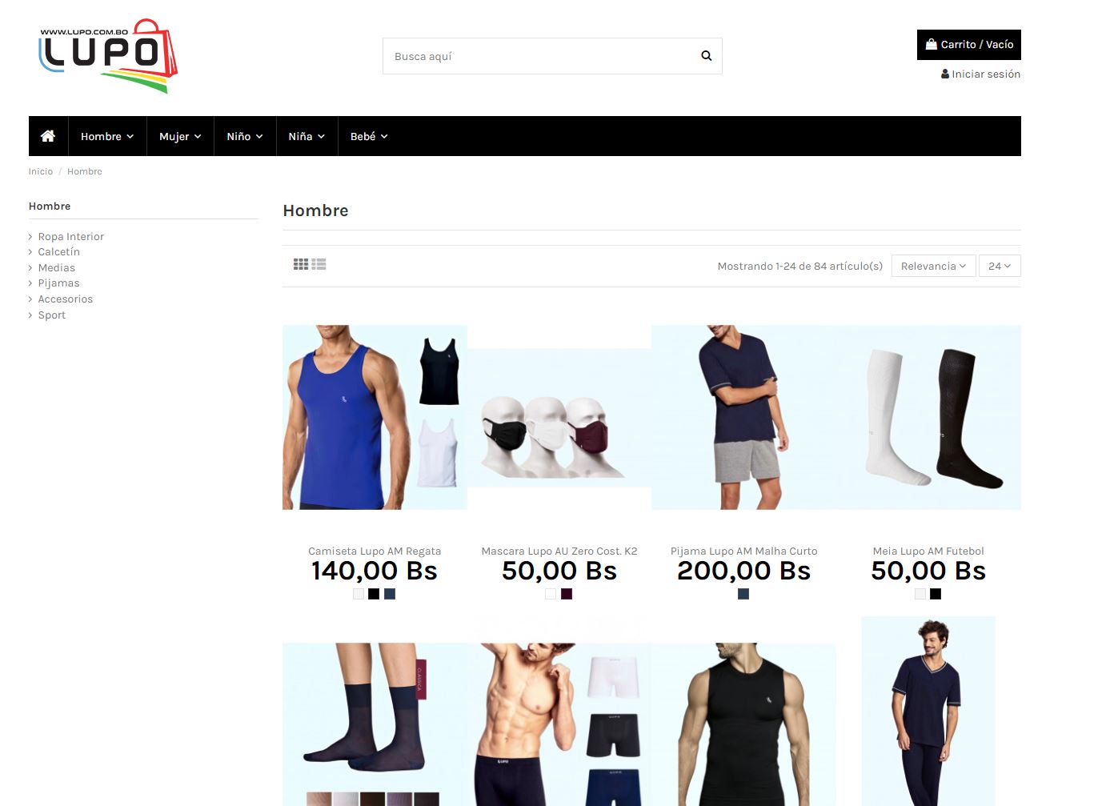
Task: Choose burgundy color for Mascara Lupo
Action: pos(567,594)
